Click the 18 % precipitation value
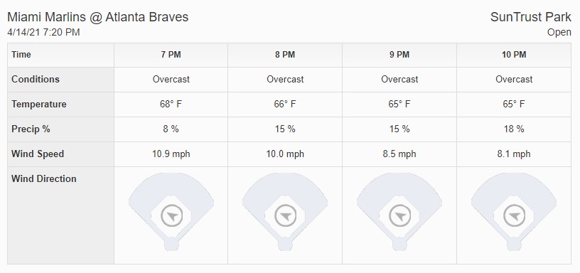580x273 pixels. (x=514, y=129)
